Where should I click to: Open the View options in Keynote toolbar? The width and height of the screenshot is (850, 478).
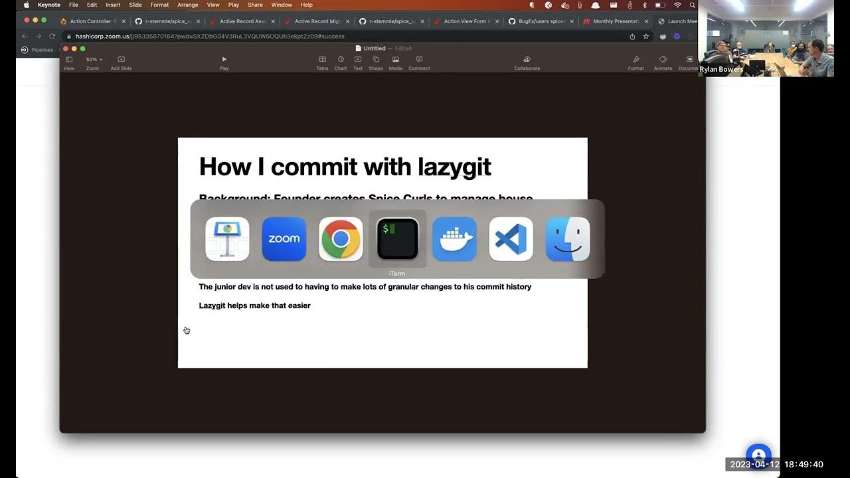coord(69,63)
